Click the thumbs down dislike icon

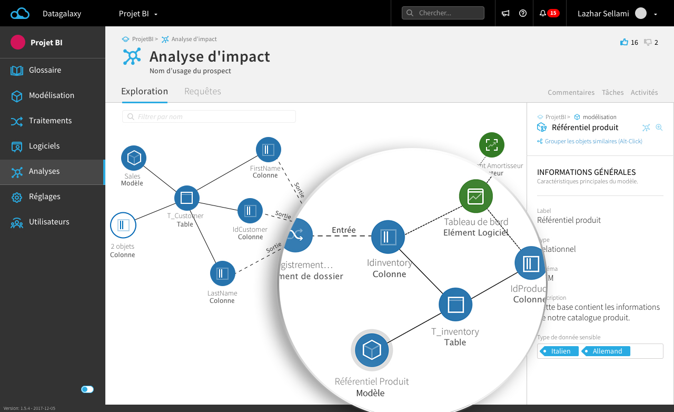pos(648,42)
